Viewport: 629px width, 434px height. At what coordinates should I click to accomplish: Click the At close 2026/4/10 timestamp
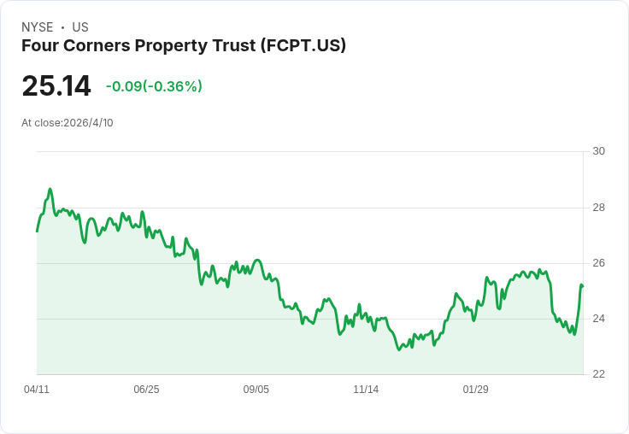tap(68, 123)
